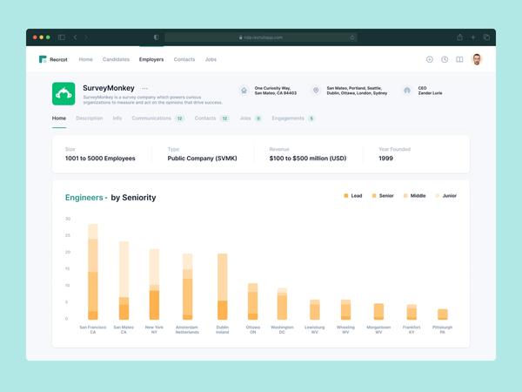Click the CEO person icon
This screenshot has width=522, height=392.
(407, 91)
